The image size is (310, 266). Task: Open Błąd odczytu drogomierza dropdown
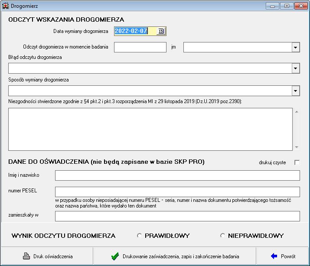[x=296, y=68]
